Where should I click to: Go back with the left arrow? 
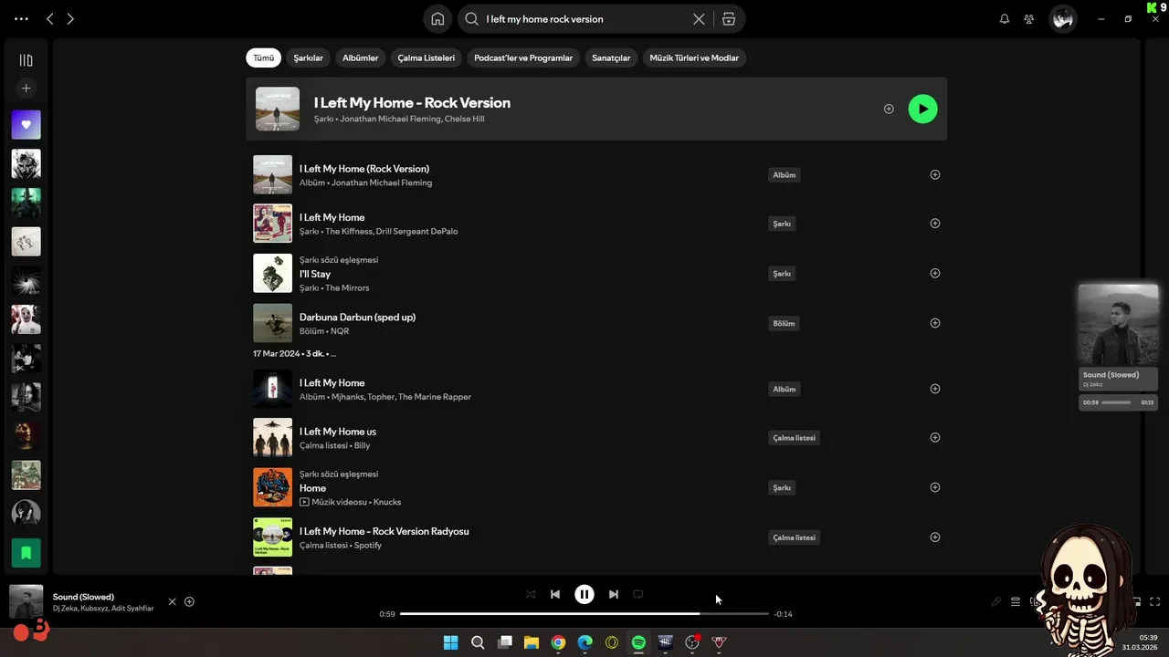coord(50,19)
